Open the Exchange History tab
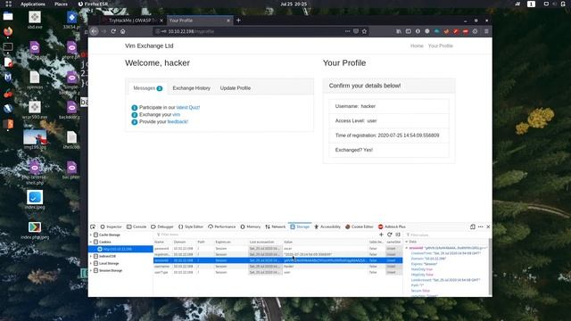The height and width of the screenshot is (321, 571). coord(191,88)
